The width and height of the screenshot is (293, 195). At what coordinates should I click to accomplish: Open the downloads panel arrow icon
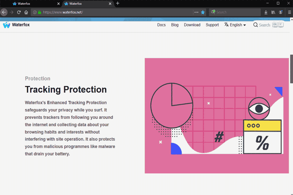[266, 12]
